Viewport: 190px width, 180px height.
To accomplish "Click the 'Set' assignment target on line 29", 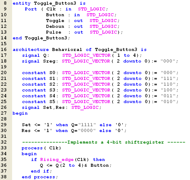I will [x=26, y=125].
